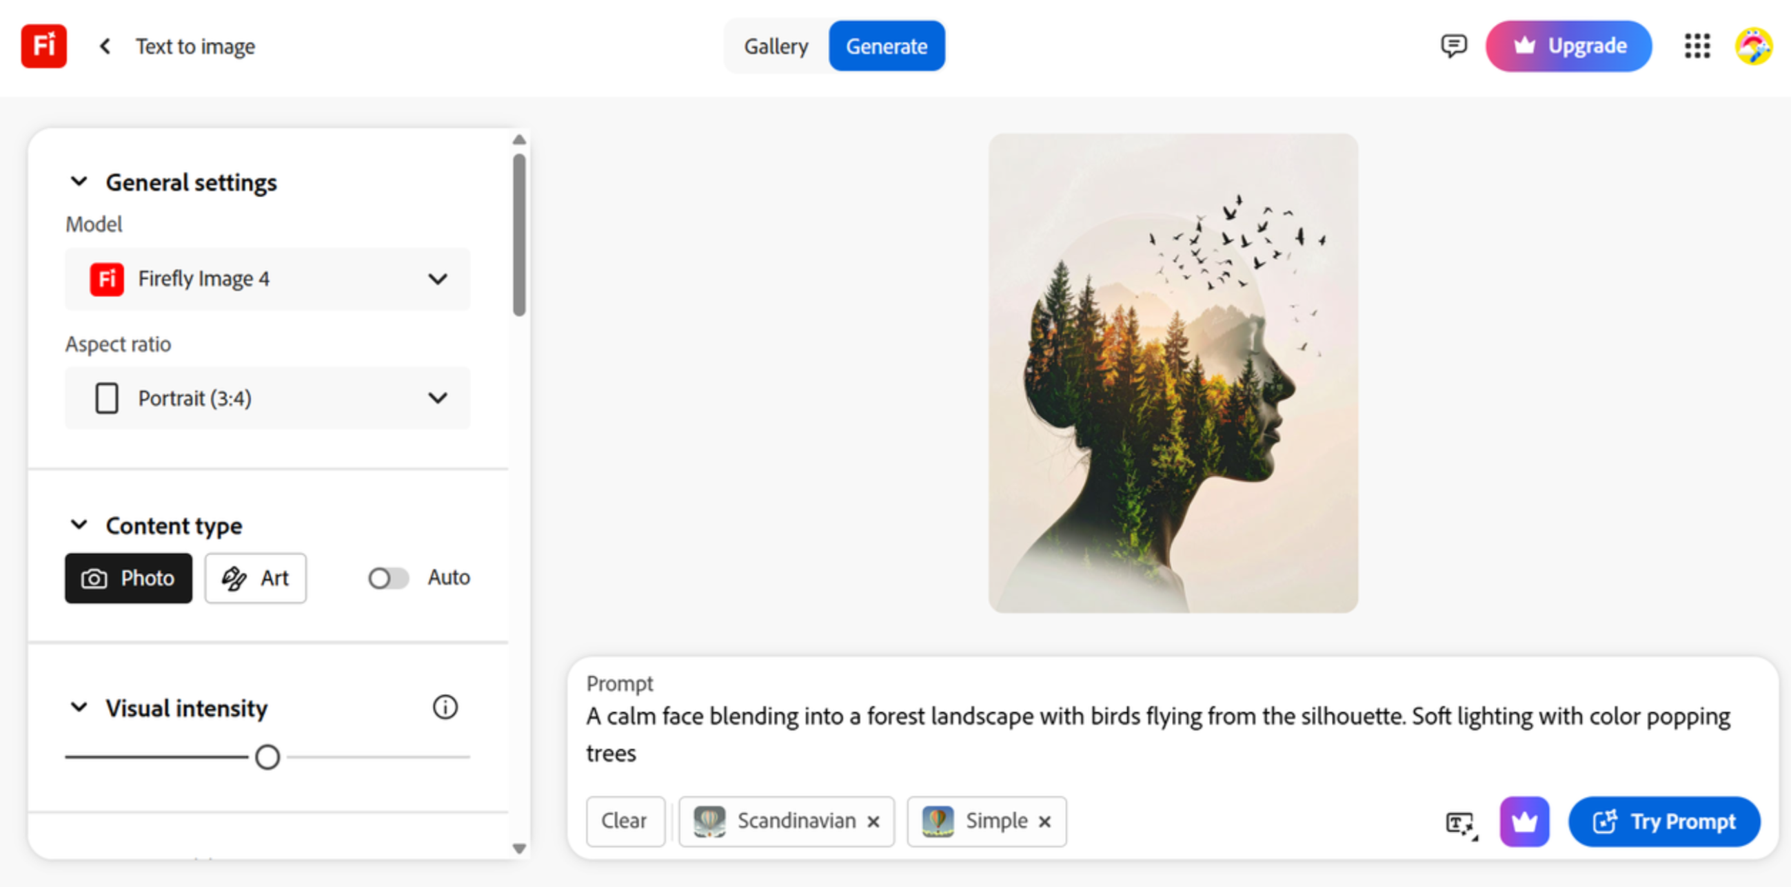Click the purple crown premium icon by the prompt

tap(1524, 822)
